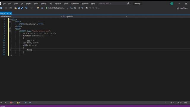
Task: Open the Extensions menu
Action: coord(75,4)
